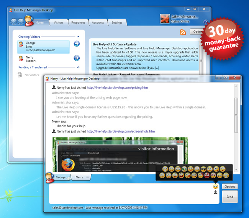The image size is (249, 218).
Task: Switch to the Home tab
Action: coord(39,23)
